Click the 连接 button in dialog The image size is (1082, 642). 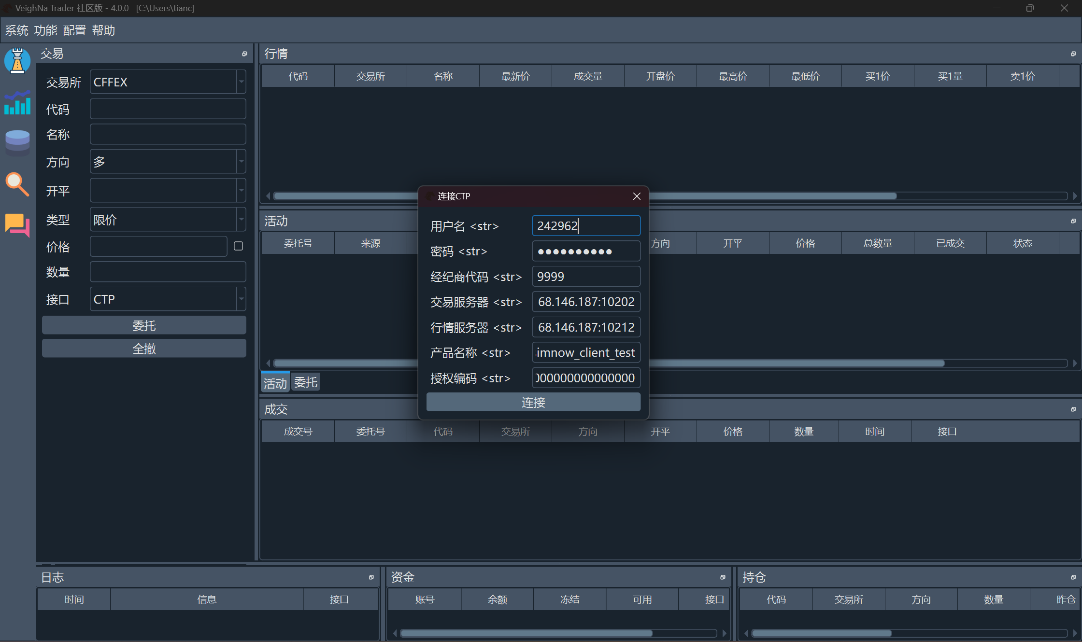(533, 402)
